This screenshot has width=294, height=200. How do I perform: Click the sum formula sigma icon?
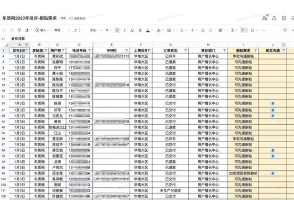233,30
